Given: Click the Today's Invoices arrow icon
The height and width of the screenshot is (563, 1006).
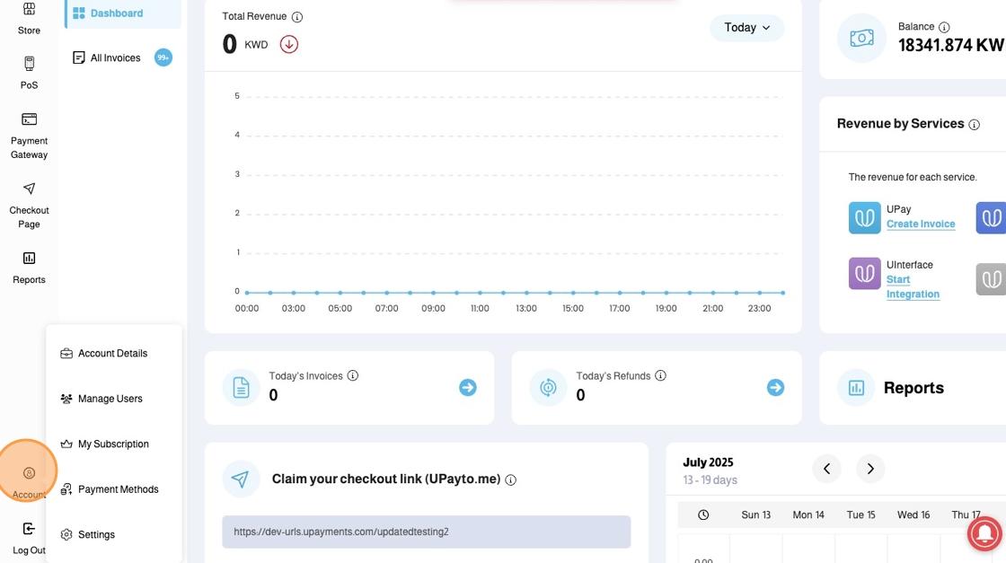Looking at the screenshot, I should tap(468, 387).
